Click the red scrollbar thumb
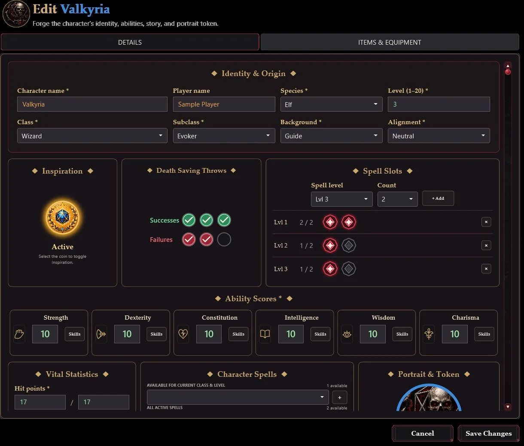The height and width of the screenshot is (446, 524). point(508,72)
